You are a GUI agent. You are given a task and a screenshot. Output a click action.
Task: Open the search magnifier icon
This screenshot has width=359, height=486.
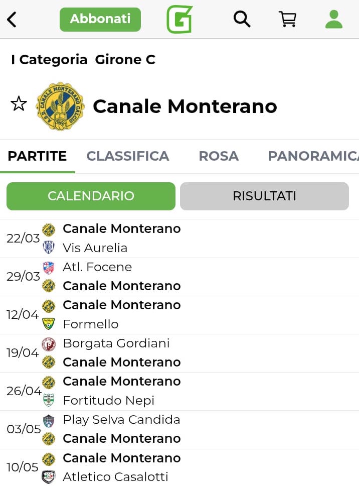coord(242,19)
